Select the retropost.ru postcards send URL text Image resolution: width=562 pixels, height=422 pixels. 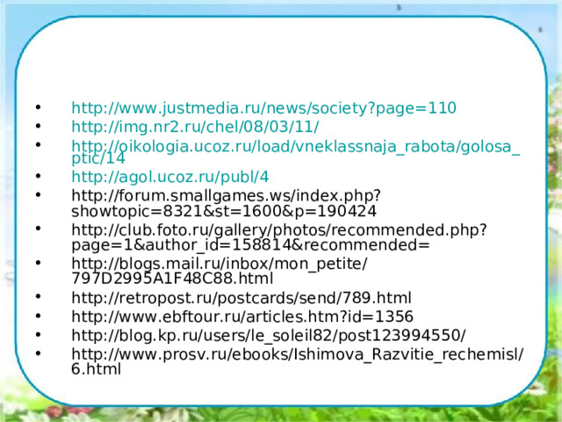click(x=241, y=298)
